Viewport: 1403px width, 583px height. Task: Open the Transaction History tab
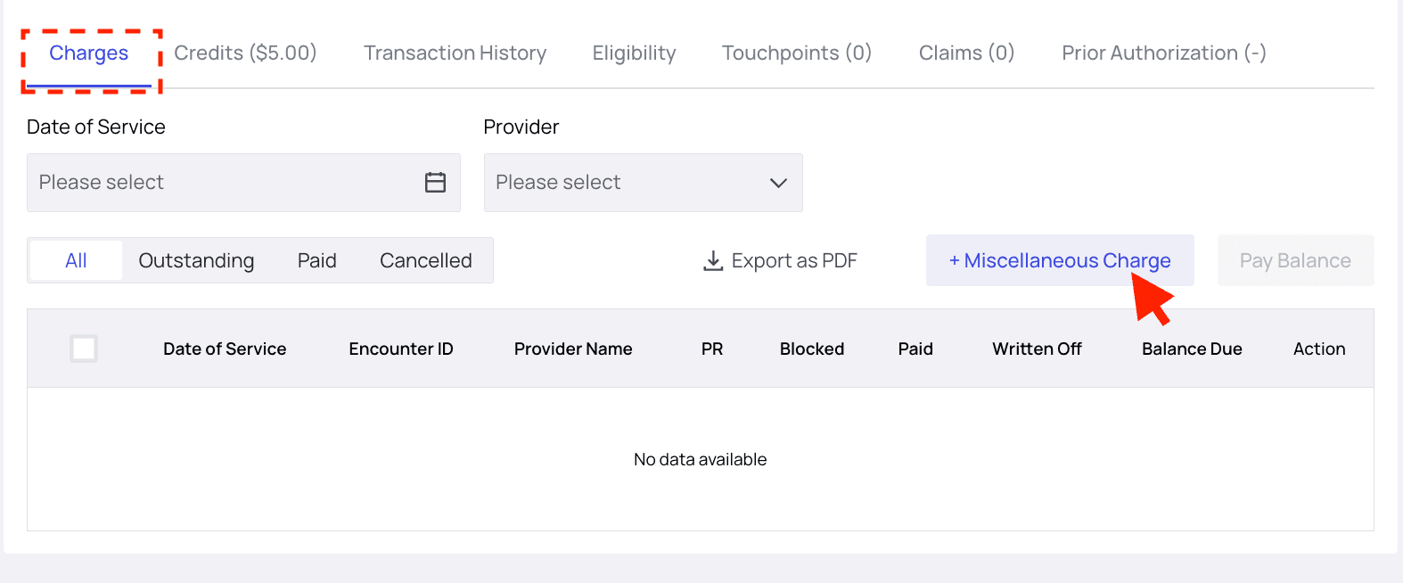click(455, 53)
